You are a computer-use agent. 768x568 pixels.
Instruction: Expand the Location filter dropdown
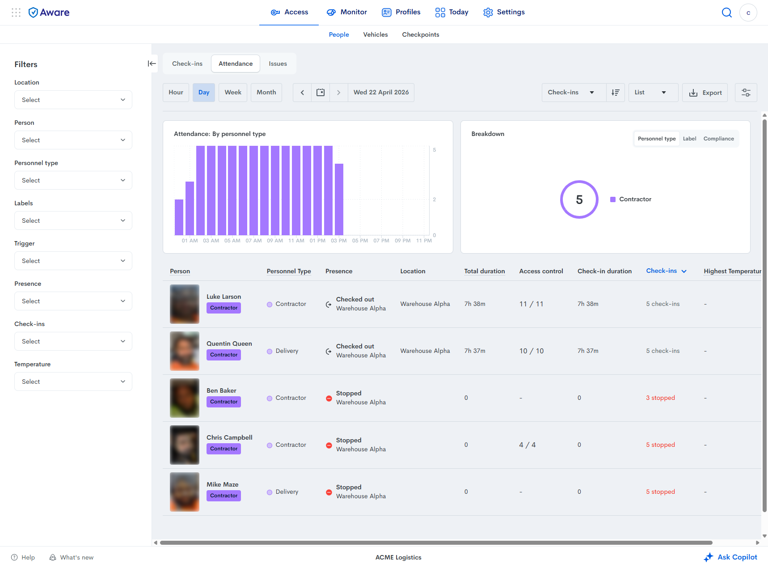(x=73, y=100)
